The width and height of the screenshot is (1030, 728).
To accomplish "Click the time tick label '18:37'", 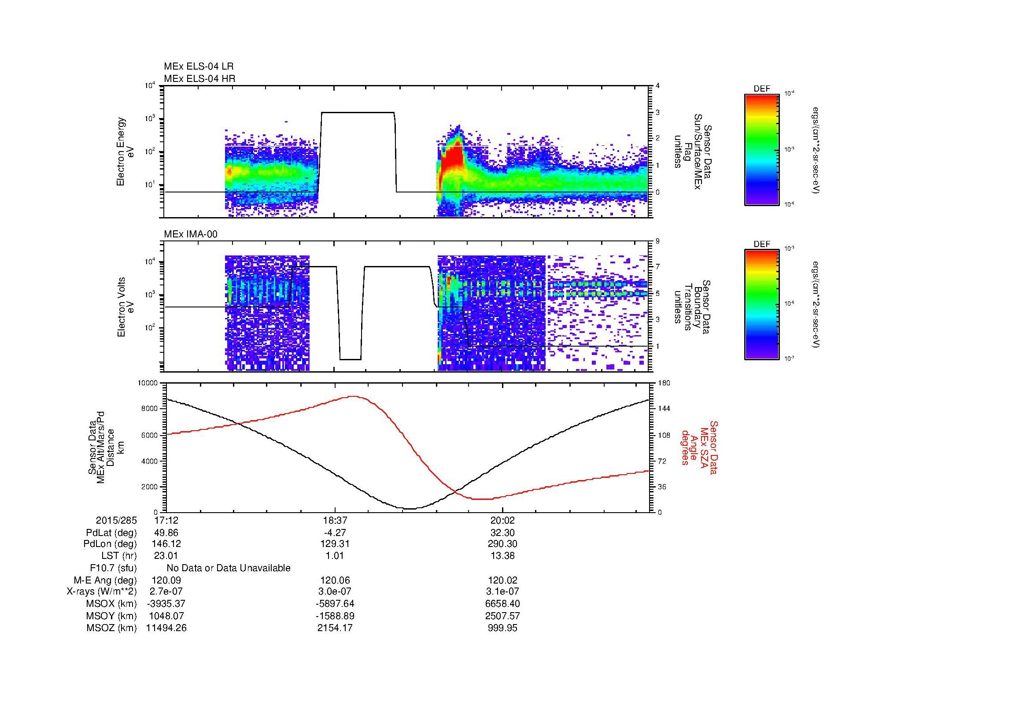I will 335,520.
